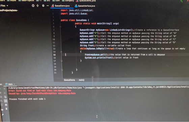The width and height of the screenshot is (189, 122).
Task: Click the 'Error: Could not find or load main class' line
Action: point(40,91)
